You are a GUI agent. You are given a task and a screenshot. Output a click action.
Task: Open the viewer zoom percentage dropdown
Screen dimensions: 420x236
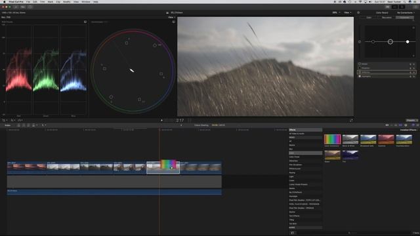pyautogui.click(x=336, y=12)
